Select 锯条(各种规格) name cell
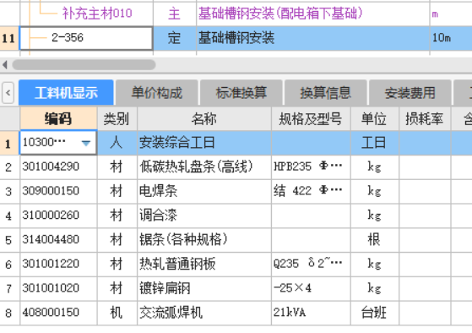Screen dimensions: 472x333 coord(204,240)
